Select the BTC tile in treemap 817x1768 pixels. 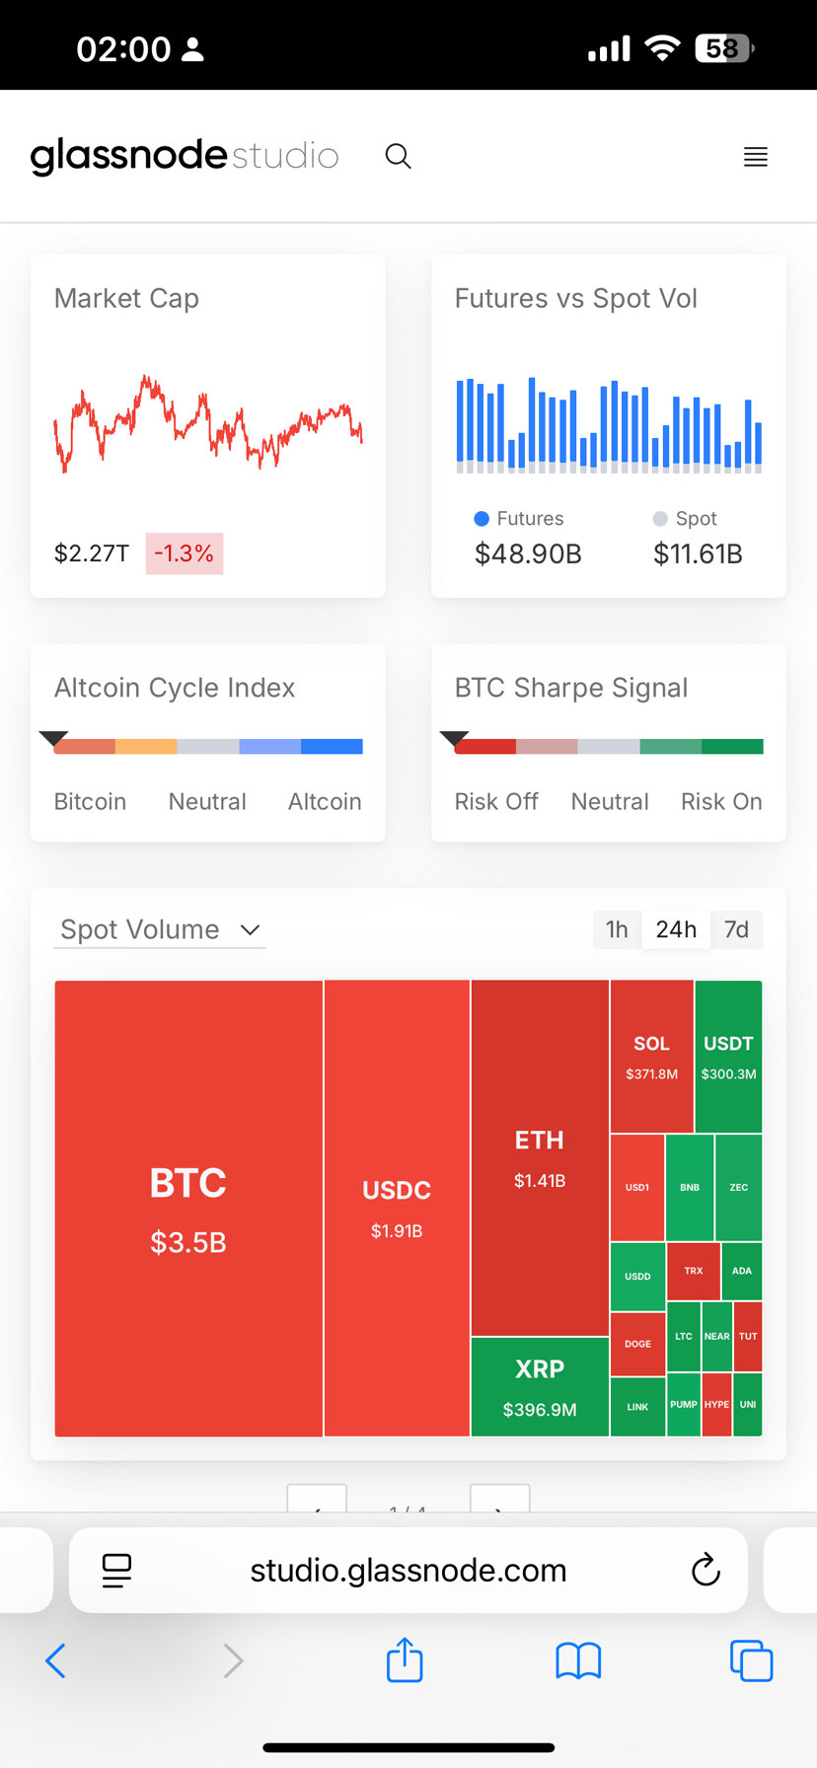click(188, 1209)
